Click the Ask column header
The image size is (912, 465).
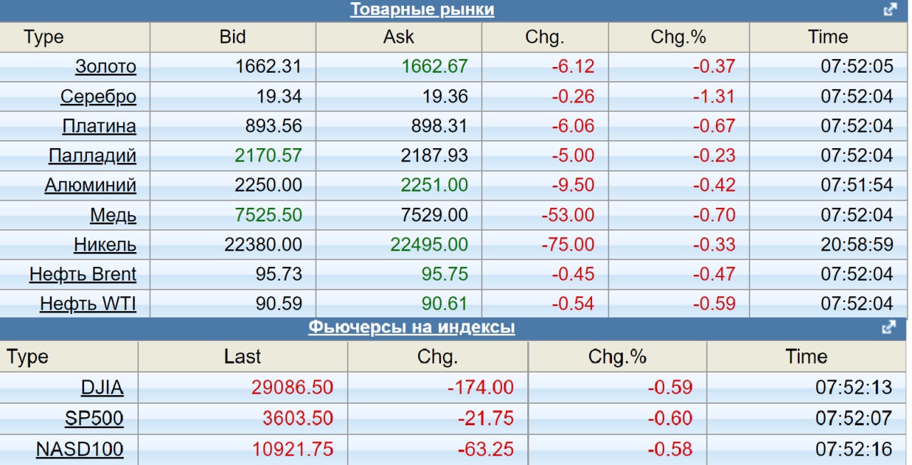[398, 37]
